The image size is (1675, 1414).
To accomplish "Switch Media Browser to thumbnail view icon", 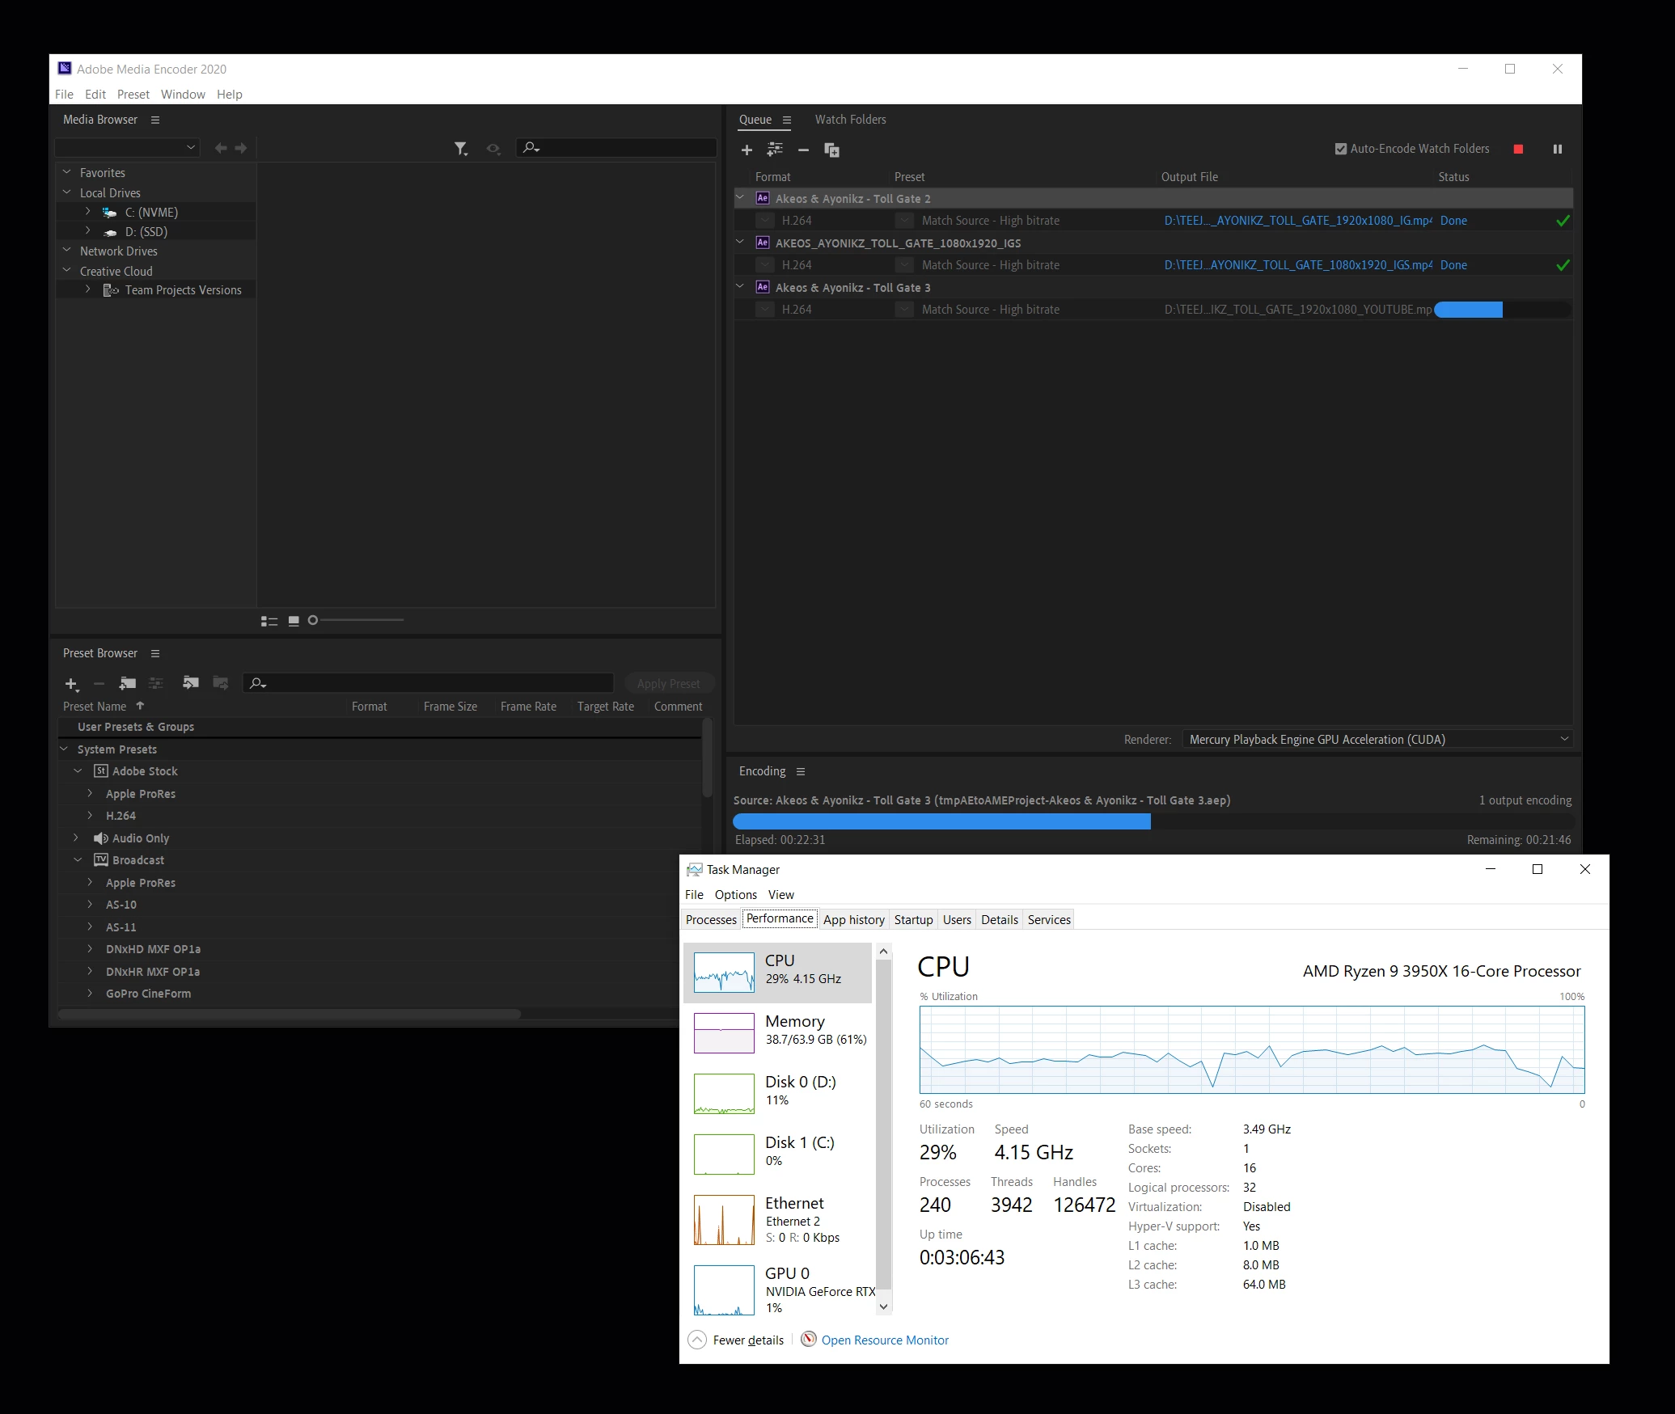I will (294, 621).
